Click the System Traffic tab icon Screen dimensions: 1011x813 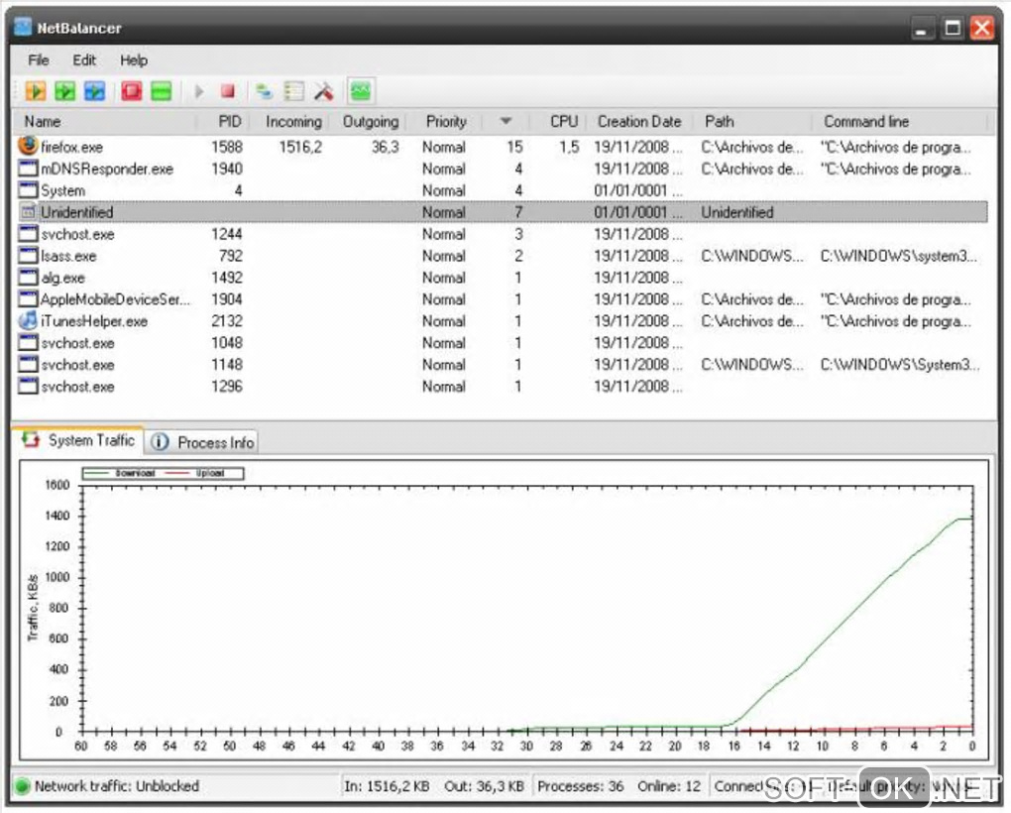[31, 440]
